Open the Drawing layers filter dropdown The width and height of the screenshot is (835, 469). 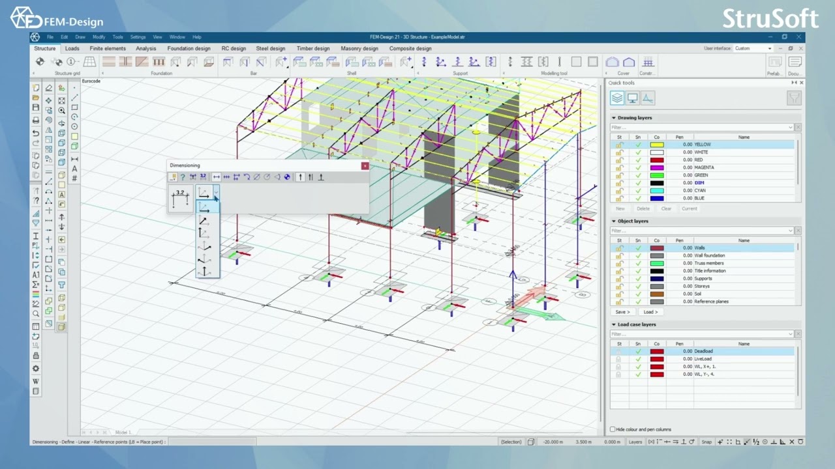(x=791, y=128)
